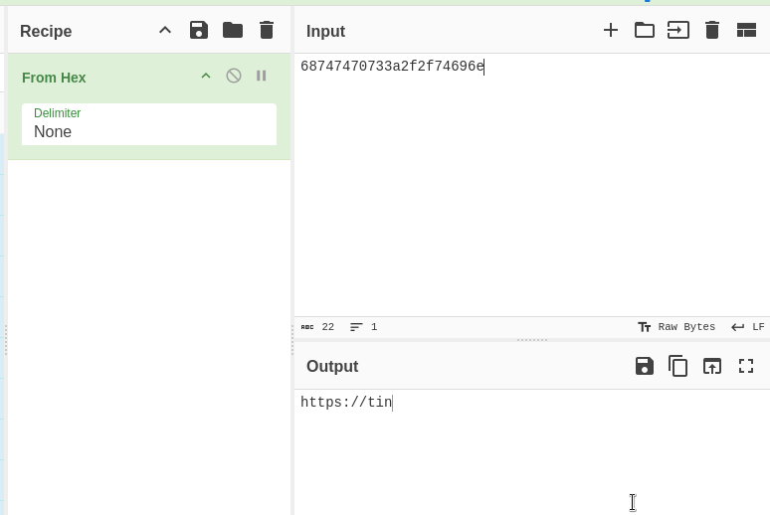Add a new input tab
The image size is (770, 515).
(611, 31)
